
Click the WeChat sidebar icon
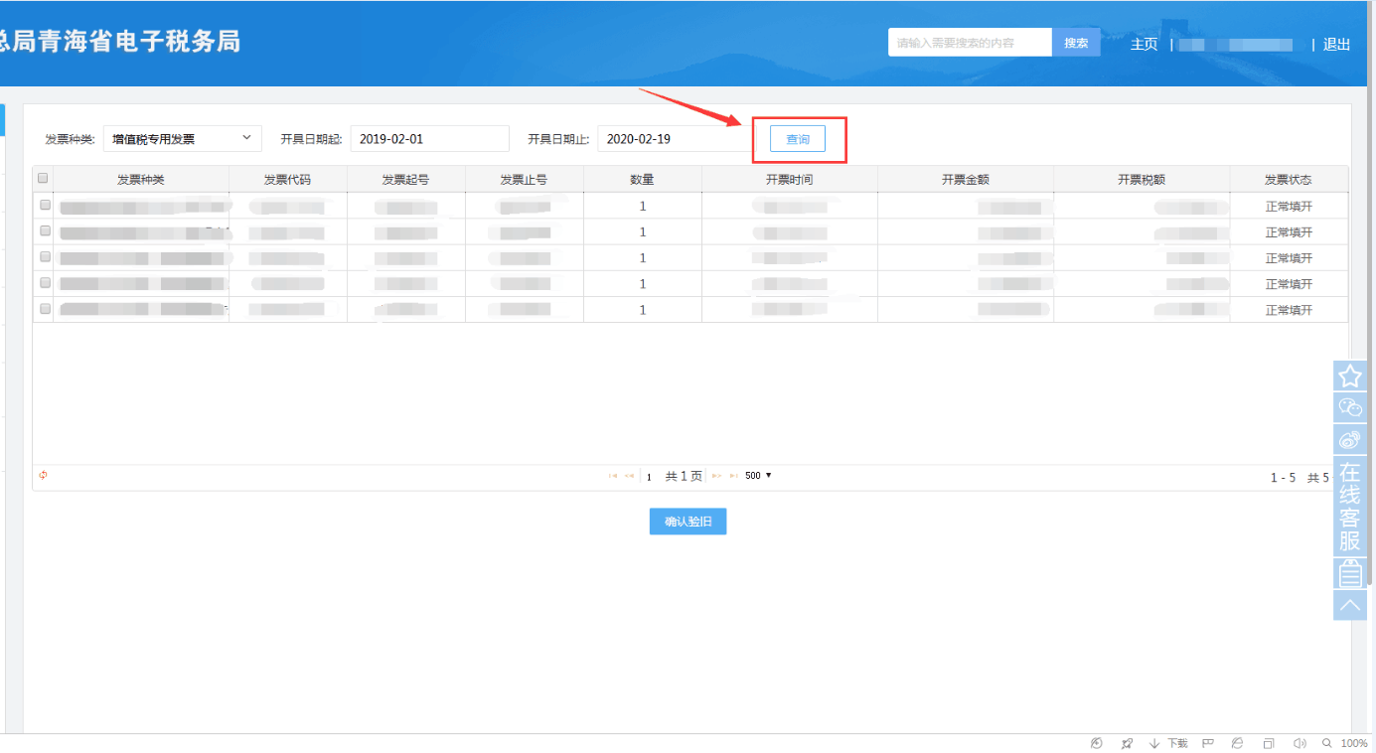[1350, 407]
